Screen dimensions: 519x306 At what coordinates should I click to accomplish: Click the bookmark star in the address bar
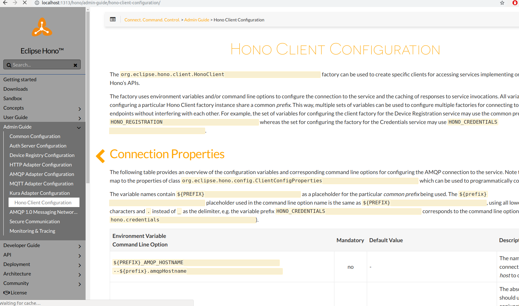pyautogui.click(x=502, y=3)
